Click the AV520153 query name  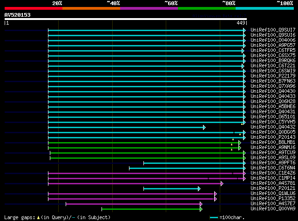pos(18,15)
